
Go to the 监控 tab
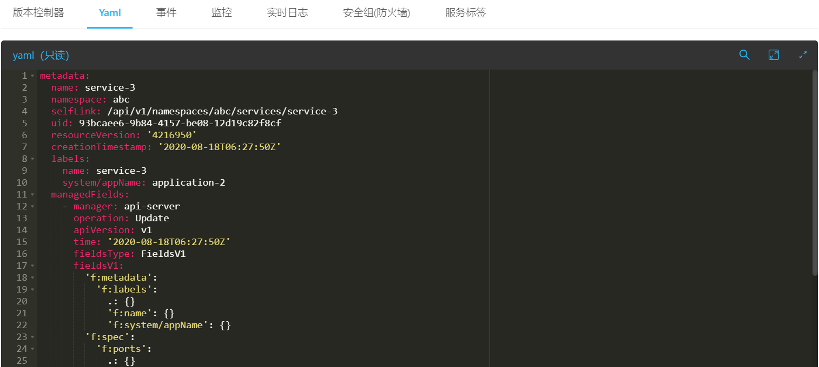[222, 13]
